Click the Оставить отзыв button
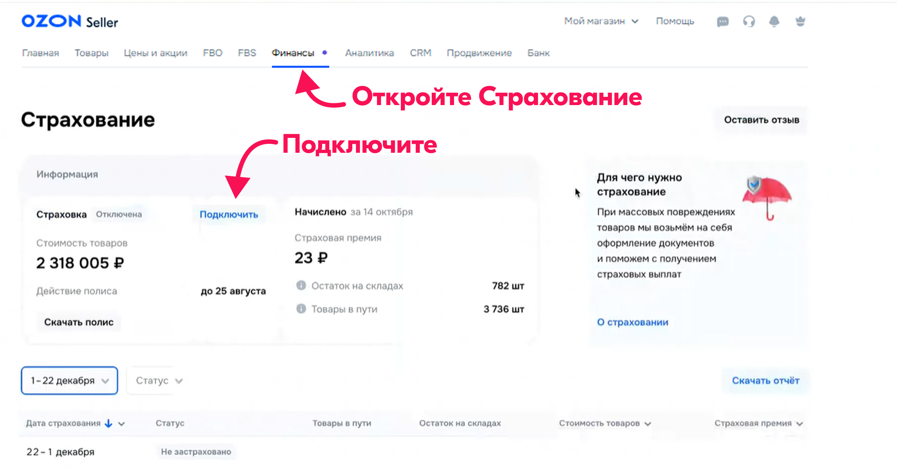This screenshot has height=468, width=897. click(x=761, y=120)
